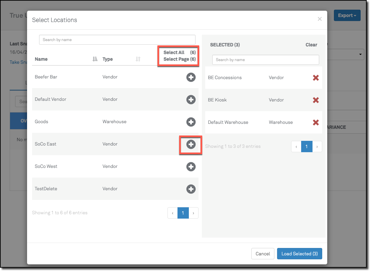The image size is (370, 271).
Task: Remove BE Kiosk from selected list
Action: (316, 100)
